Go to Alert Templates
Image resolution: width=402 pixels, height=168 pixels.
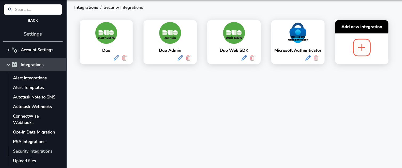(28, 88)
